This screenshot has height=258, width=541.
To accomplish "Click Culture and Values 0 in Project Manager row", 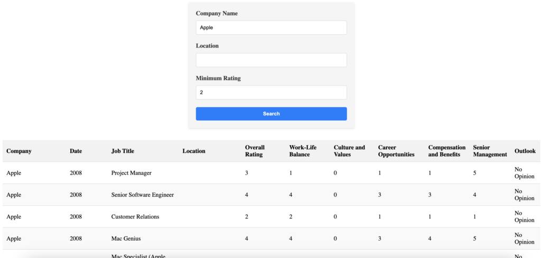I will pyautogui.click(x=335, y=173).
